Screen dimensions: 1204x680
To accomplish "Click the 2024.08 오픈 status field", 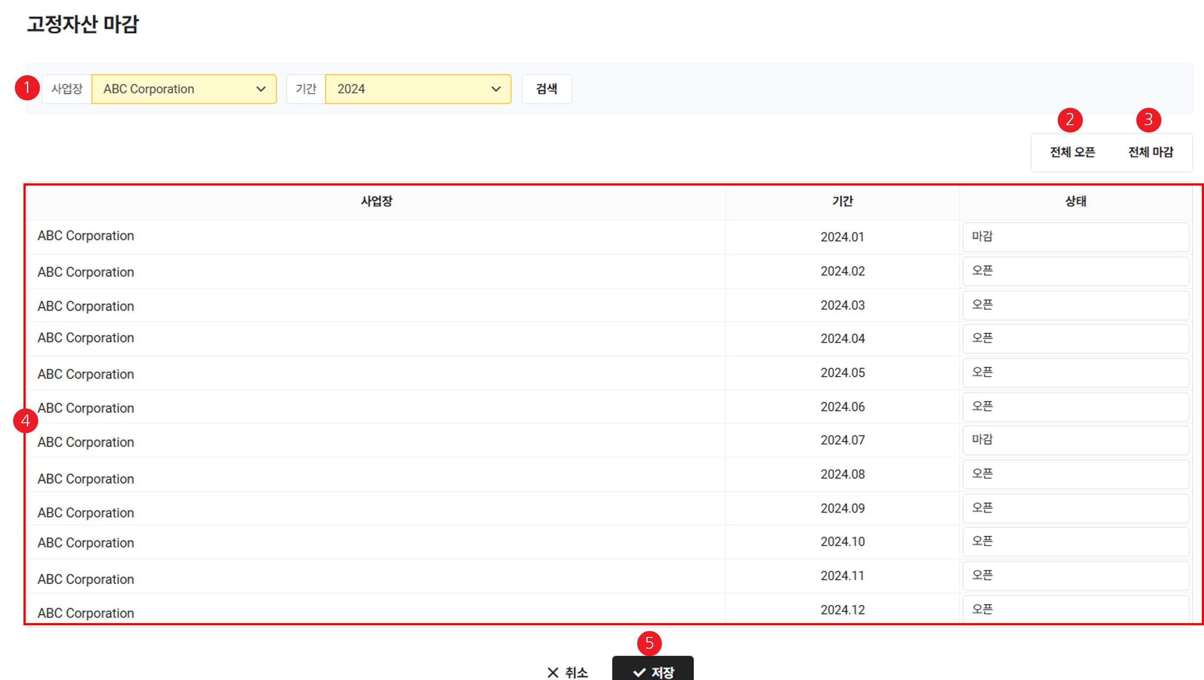I will click(x=1075, y=474).
